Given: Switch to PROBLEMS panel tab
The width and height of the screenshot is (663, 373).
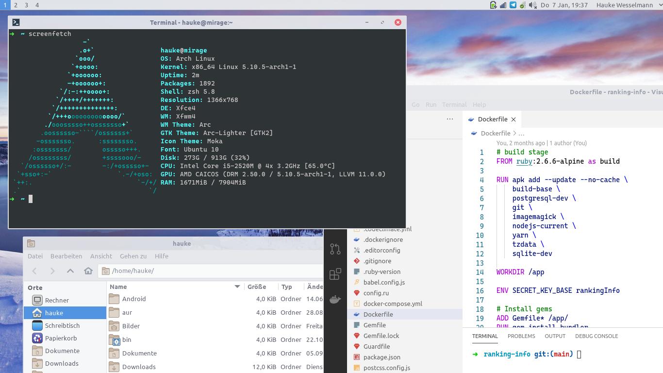Looking at the screenshot, I should click(x=521, y=336).
